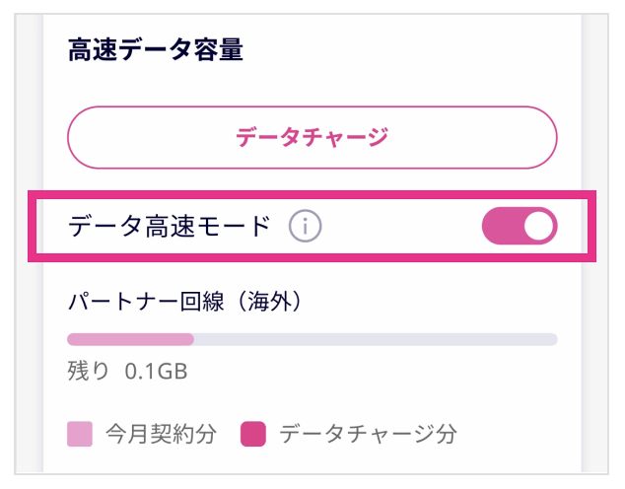Turn off the データ高速モード switch

[520, 226]
